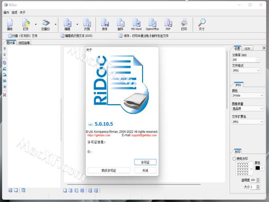Screen dimensions: 269x202
Task: Switch to the OCR tab in right panel
Action: tap(247, 49)
